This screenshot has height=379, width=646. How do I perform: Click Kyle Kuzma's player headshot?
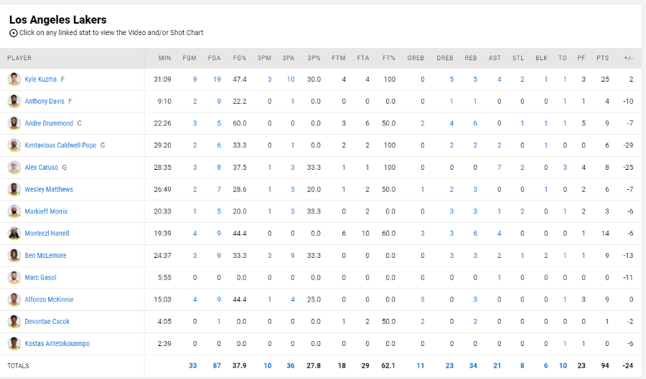[14, 79]
